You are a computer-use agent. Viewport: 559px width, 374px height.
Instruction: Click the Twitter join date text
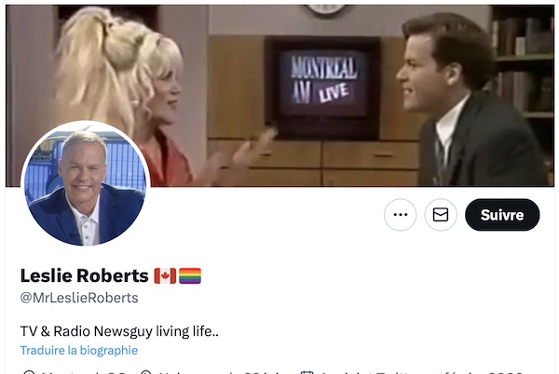click(421, 372)
